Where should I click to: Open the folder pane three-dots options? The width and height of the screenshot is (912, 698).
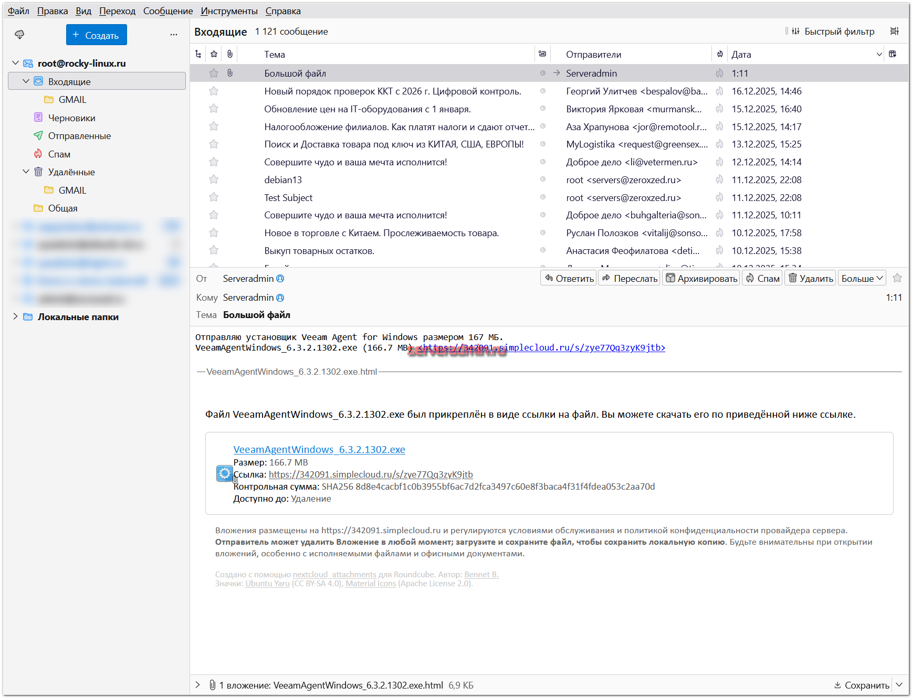pos(174,35)
